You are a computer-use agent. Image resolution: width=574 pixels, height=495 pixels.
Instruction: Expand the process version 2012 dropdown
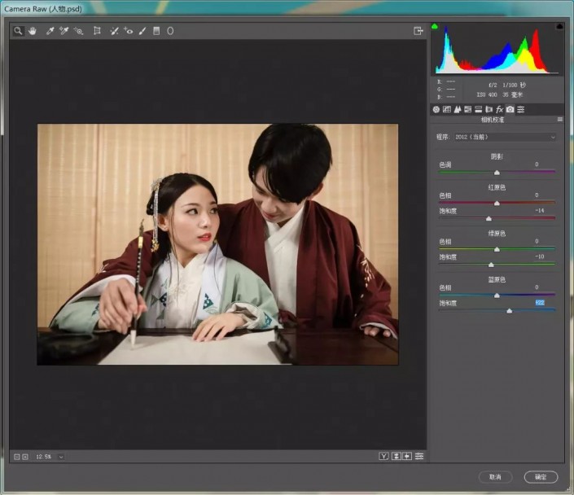click(x=505, y=137)
